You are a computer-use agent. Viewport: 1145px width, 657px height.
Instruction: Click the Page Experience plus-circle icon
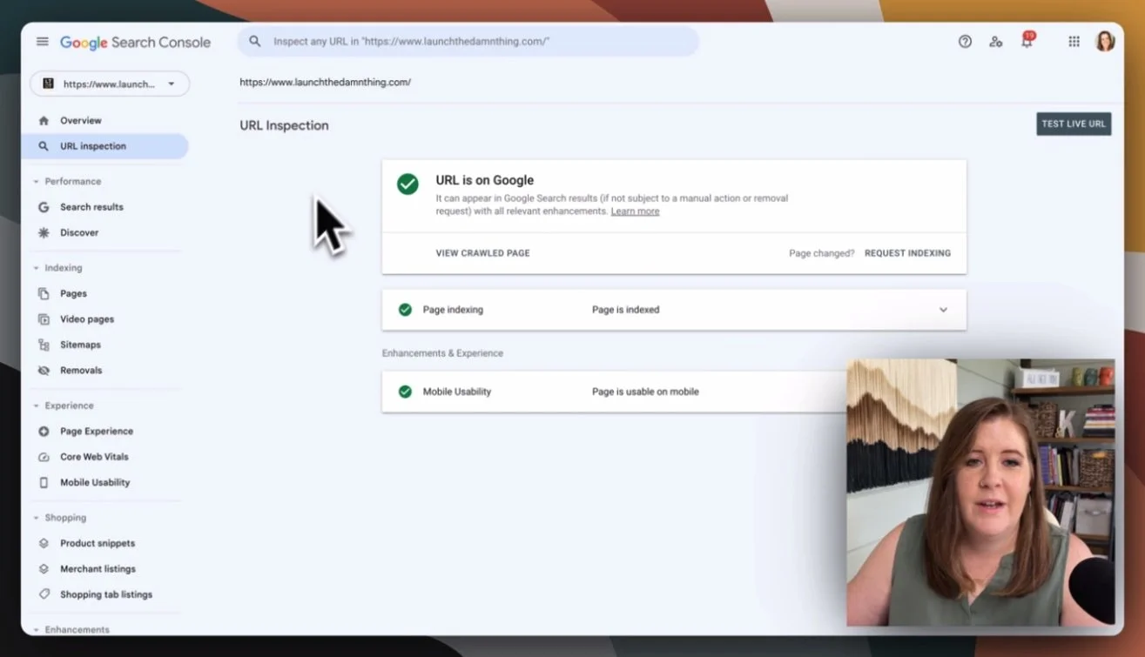tap(44, 432)
